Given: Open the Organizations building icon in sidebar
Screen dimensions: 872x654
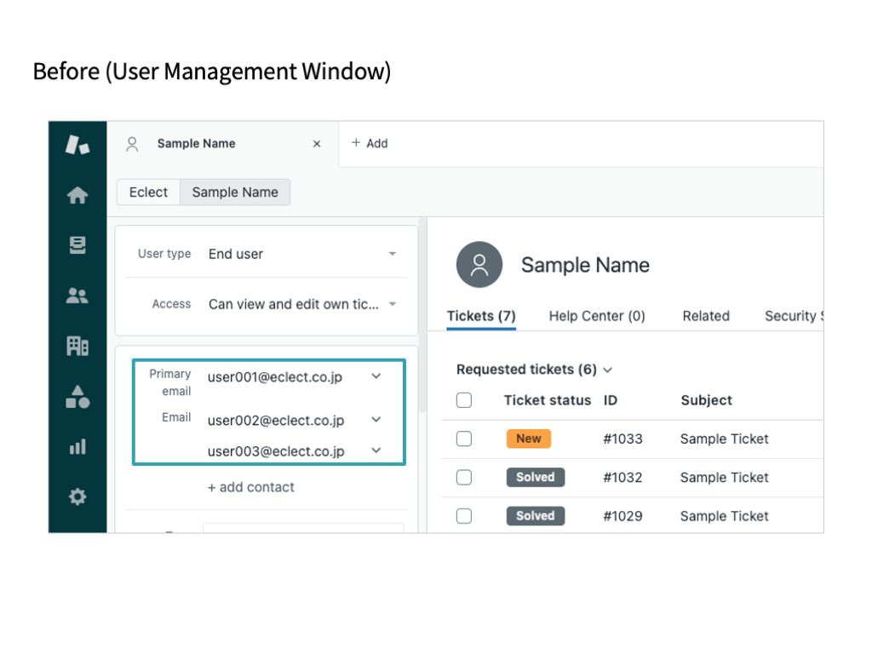Looking at the screenshot, I should (77, 346).
